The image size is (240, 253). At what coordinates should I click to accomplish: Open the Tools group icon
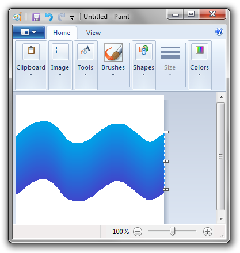86,51
